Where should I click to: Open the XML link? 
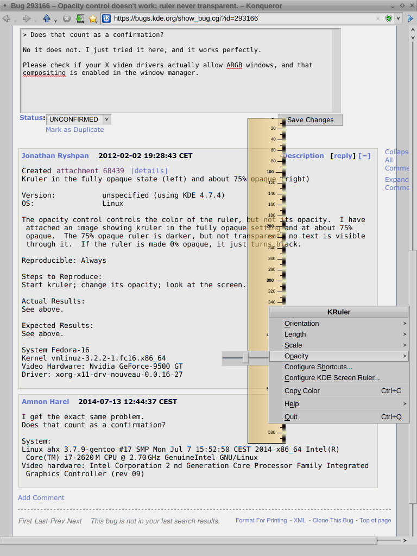300,520
